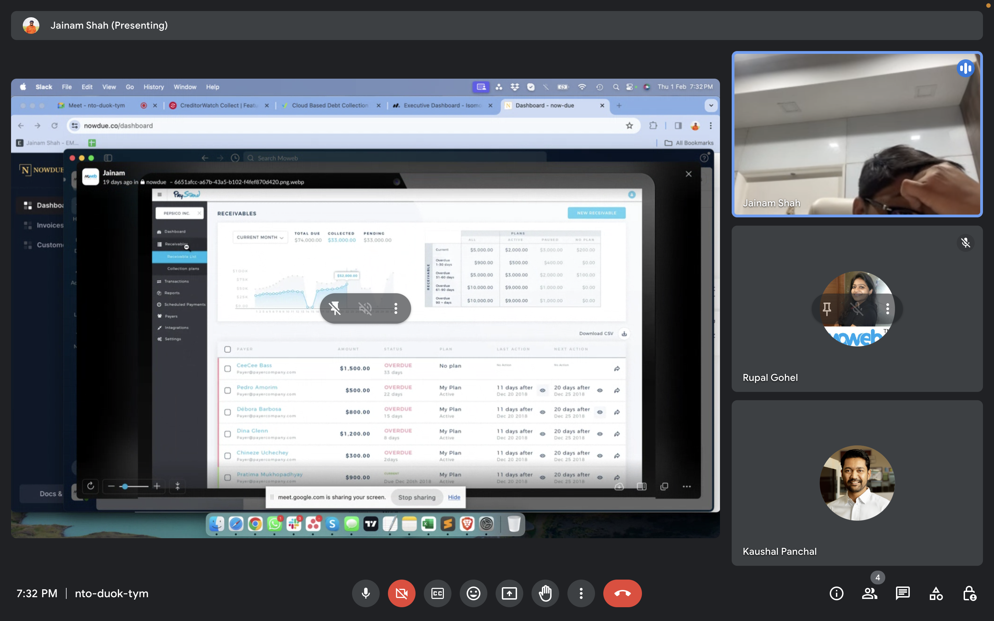Open Chrome from the Dock
Image resolution: width=994 pixels, height=621 pixels.
(x=255, y=524)
